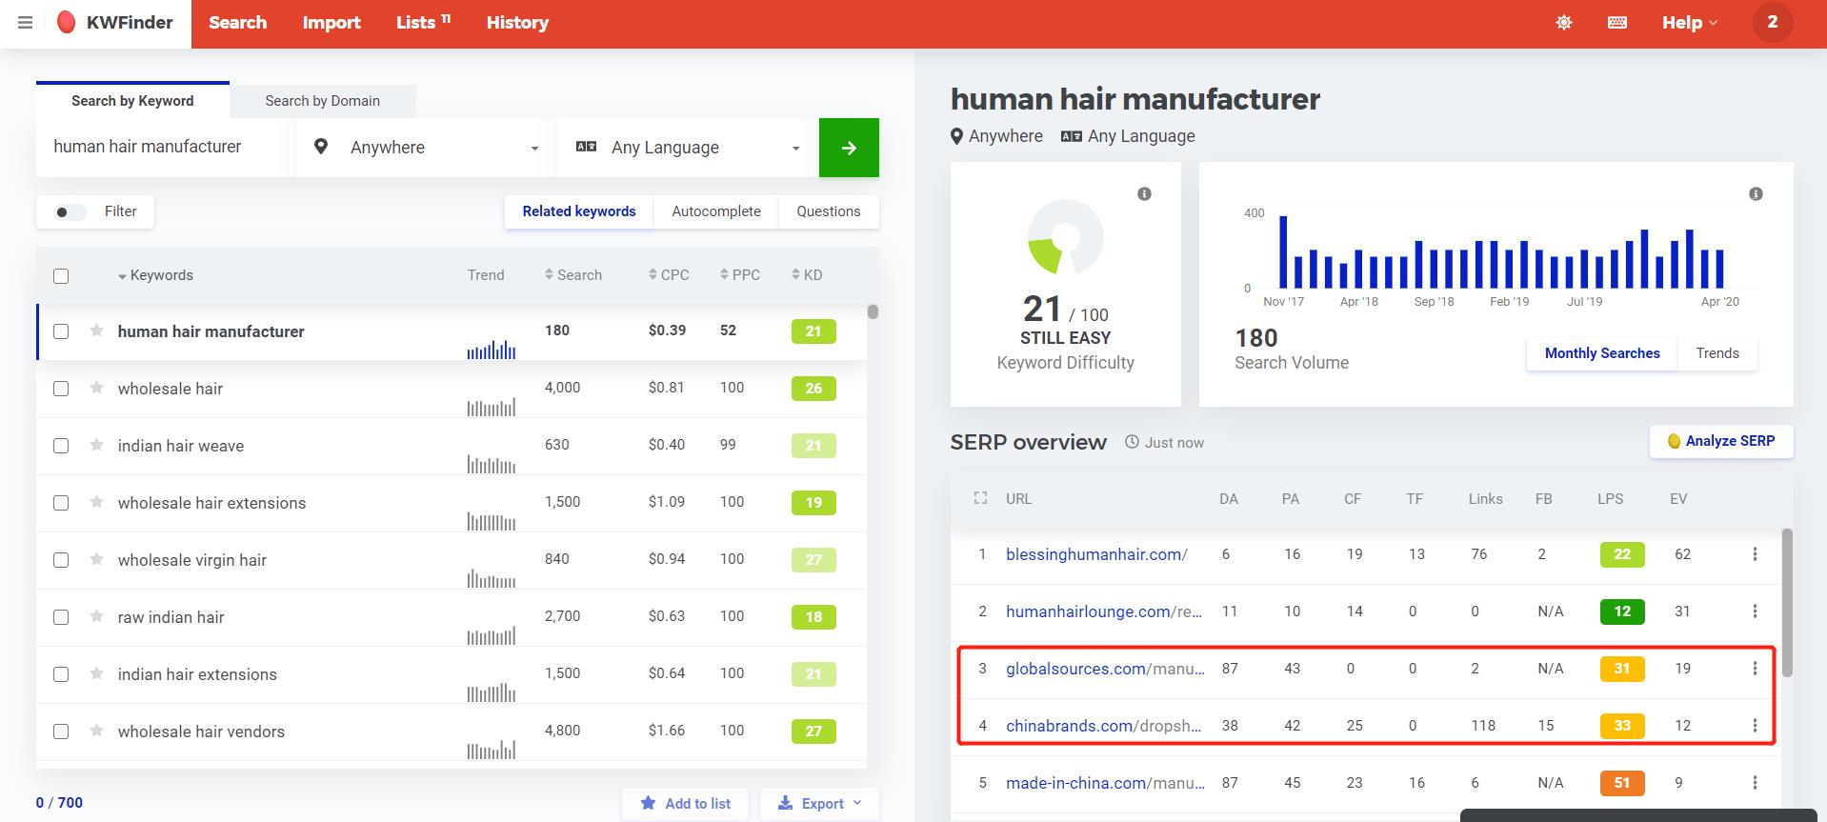Star the wholesale hair keyword
1827x822 pixels.
tap(96, 388)
